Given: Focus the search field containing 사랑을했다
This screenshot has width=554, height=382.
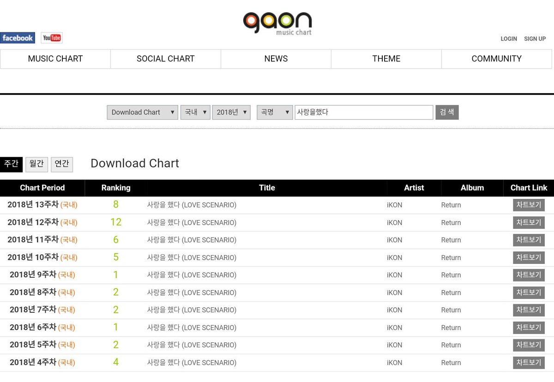Looking at the screenshot, I should click(364, 112).
